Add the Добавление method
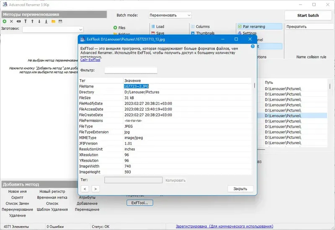 87,204
